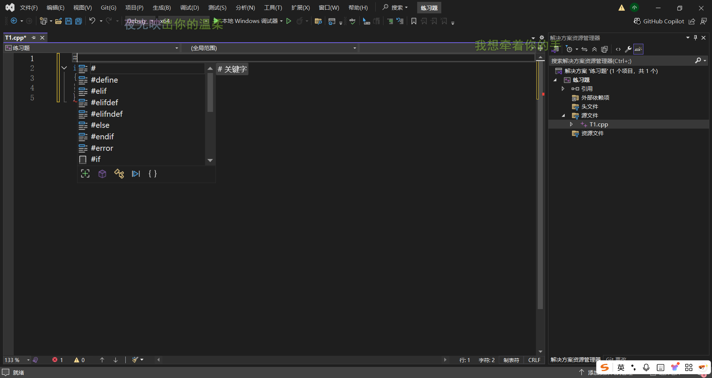Collapse all in Solution Explorer
712x378 pixels.
[594, 49]
